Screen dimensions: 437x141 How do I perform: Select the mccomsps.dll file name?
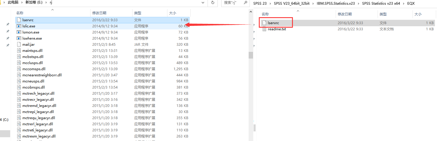click(x=34, y=69)
